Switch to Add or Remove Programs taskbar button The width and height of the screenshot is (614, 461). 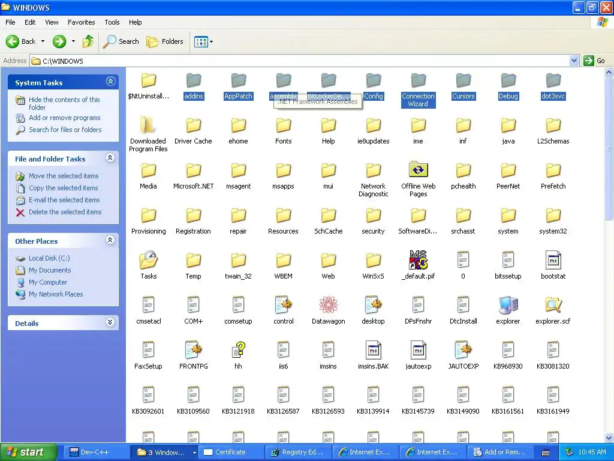point(501,452)
